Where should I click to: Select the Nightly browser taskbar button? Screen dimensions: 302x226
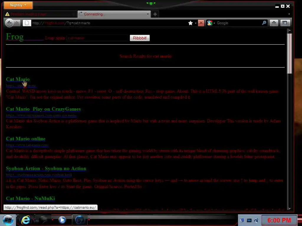[80, 220]
